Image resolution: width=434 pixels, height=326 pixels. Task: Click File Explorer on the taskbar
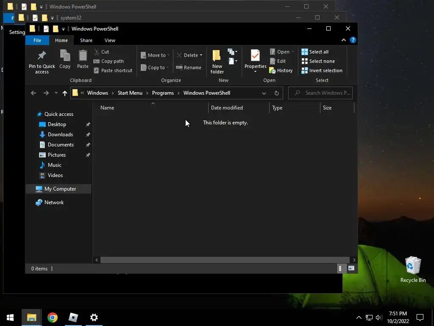pyautogui.click(x=31, y=318)
